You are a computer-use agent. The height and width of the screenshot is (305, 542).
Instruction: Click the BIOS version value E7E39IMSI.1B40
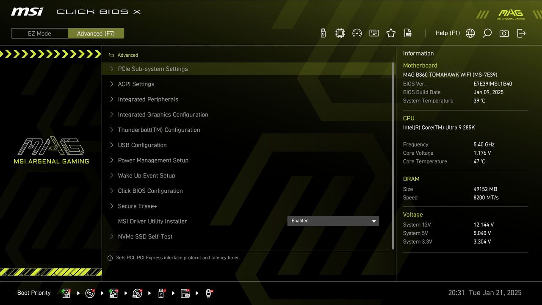493,84
